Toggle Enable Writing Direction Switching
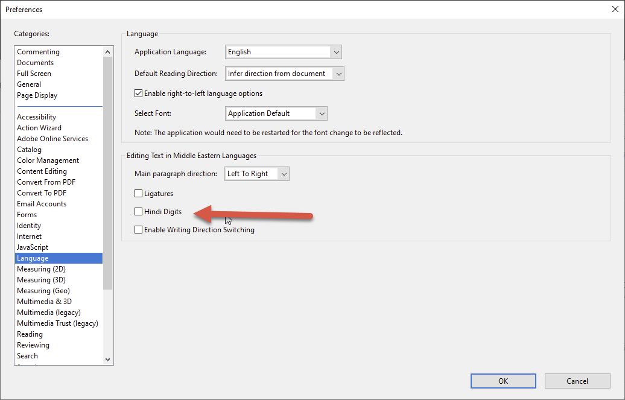 click(x=139, y=230)
